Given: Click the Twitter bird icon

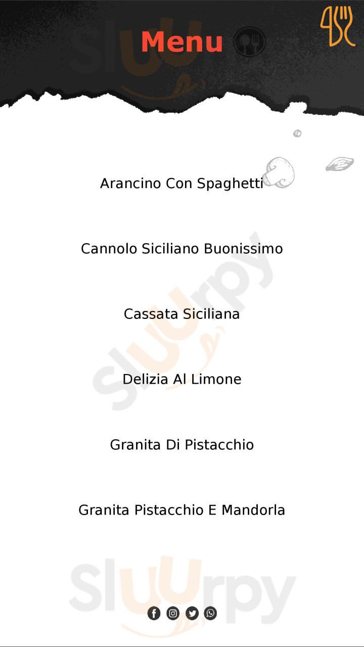Looking at the screenshot, I should pyautogui.click(x=192, y=613).
